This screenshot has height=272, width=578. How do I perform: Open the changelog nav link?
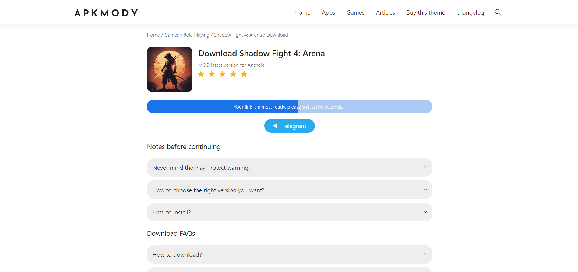pos(470,12)
